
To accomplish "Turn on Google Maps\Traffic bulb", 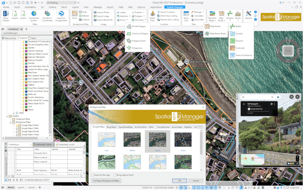I will tap(17, 128).
